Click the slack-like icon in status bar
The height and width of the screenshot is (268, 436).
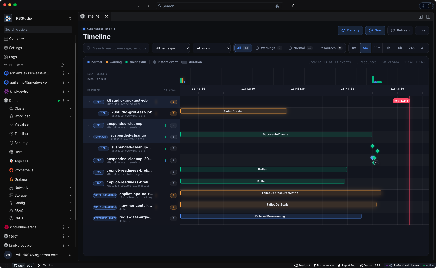(7, 265)
